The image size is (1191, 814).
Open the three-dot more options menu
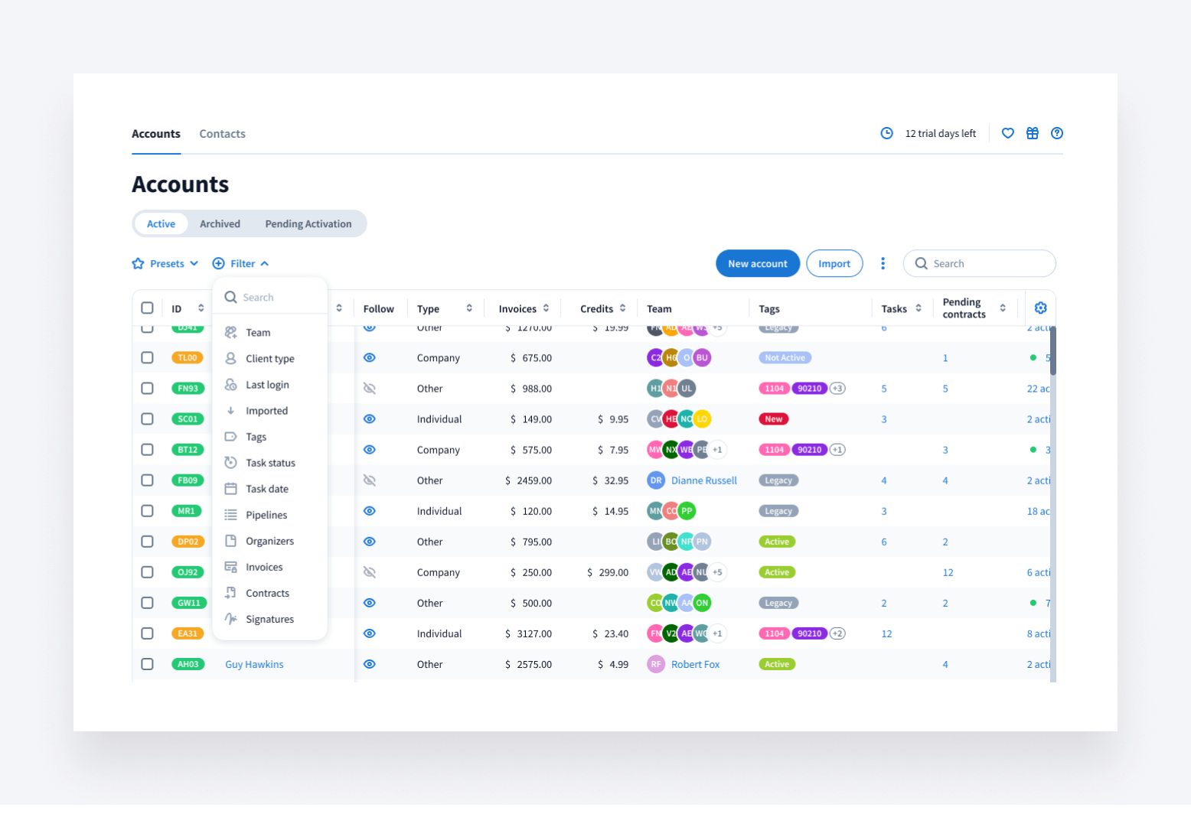click(x=883, y=263)
